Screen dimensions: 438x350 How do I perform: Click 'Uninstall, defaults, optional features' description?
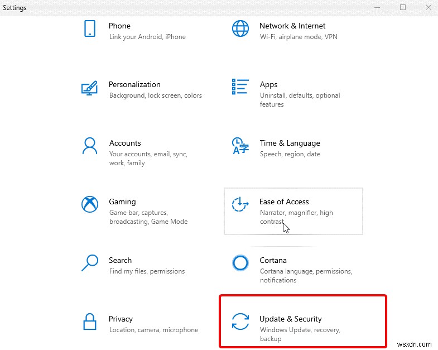tap(300, 100)
